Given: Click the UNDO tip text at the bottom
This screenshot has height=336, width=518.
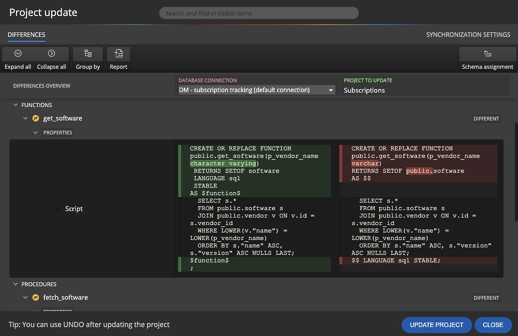Looking at the screenshot, I should tap(89, 325).
